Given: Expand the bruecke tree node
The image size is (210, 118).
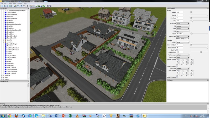Looking at the screenshot, I should pos(4,40).
